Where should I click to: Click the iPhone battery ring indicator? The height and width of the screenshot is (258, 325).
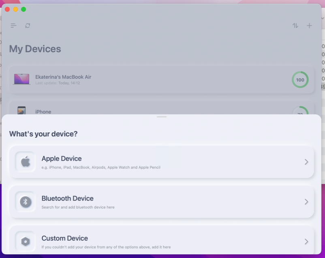coord(300,110)
